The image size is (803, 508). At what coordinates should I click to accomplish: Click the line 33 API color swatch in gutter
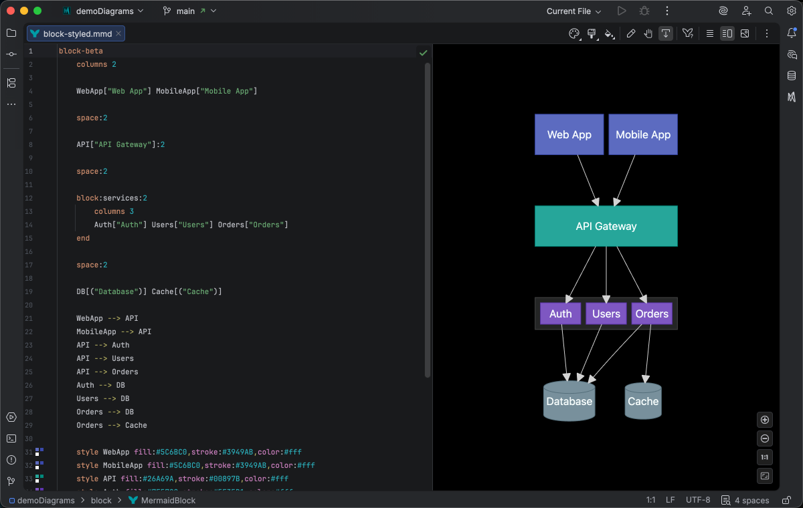tap(39, 479)
